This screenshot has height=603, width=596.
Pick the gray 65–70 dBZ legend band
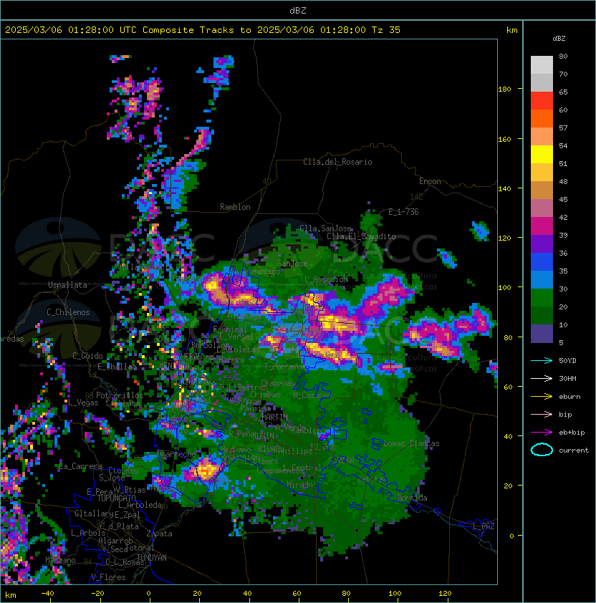pyautogui.click(x=542, y=82)
